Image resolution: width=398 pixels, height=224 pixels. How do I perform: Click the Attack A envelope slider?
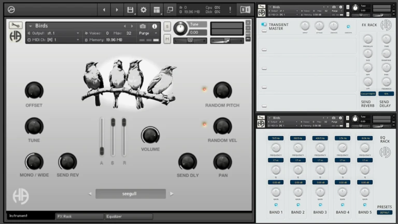point(102,137)
